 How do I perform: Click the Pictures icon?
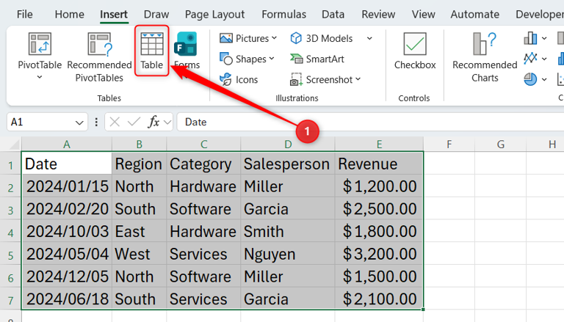226,38
